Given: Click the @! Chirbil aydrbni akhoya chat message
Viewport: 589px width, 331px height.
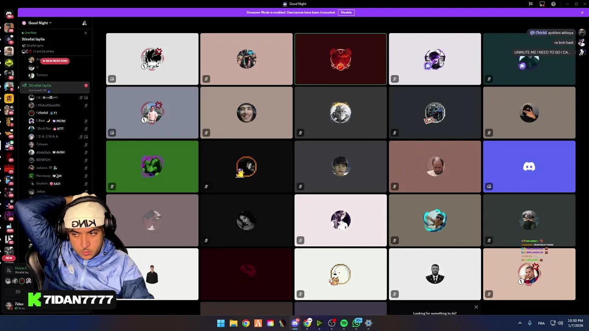Looking at the screenshot, I should tap(551, 33).
